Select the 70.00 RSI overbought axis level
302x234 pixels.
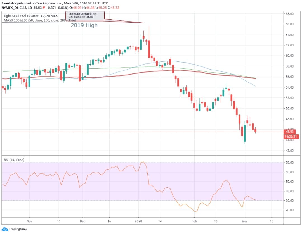(x=290, y=163)
